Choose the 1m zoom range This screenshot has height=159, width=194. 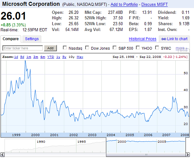[x=28, y=57]
